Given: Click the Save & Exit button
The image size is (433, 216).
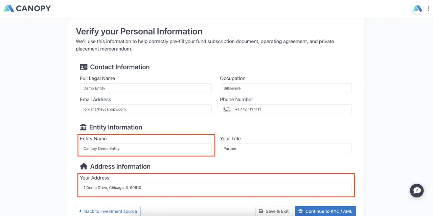Looking at the screenshot, I should [274, 211].
